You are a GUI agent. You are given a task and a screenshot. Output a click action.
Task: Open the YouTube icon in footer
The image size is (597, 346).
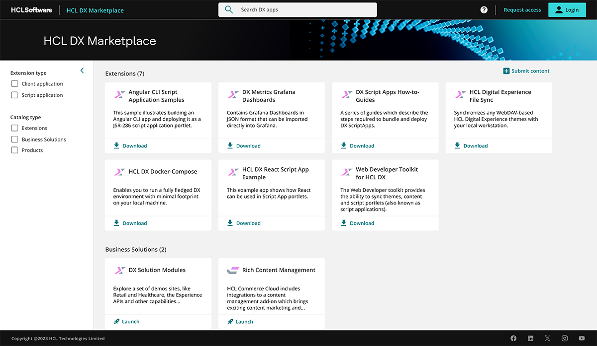(582, 339)
